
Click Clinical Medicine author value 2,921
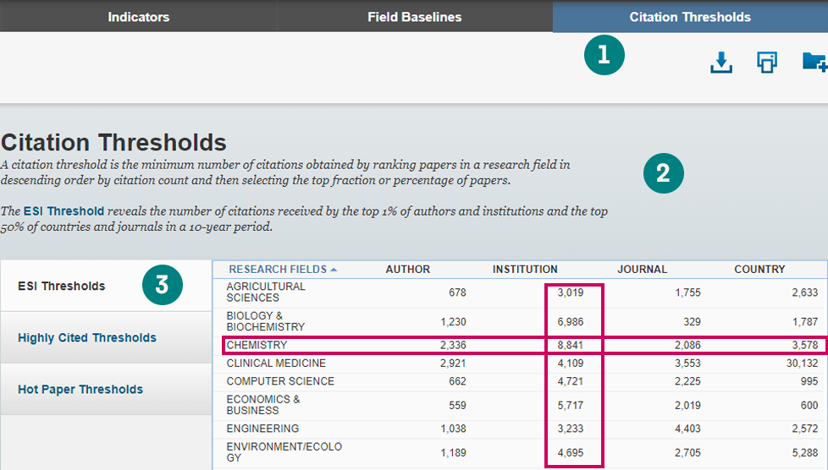click(453, 363)
